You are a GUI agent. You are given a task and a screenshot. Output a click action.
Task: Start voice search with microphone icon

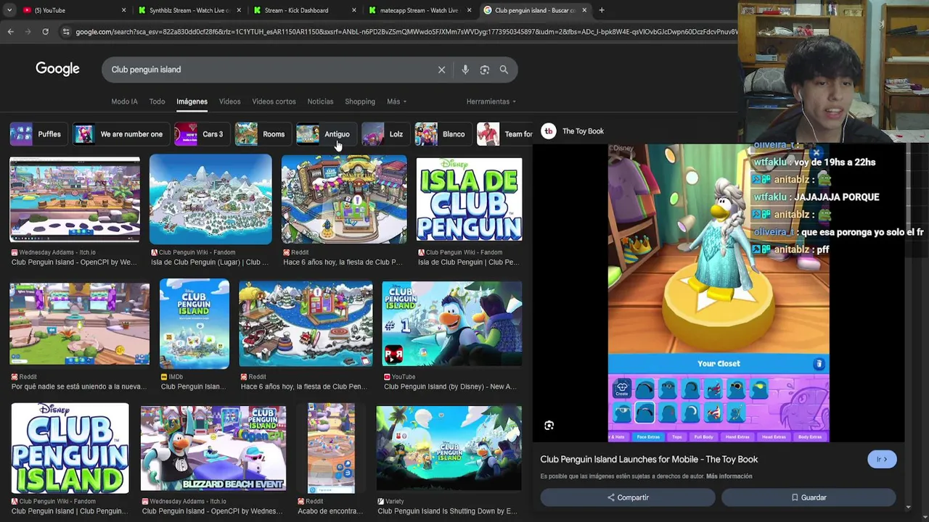tap(465, 70)
